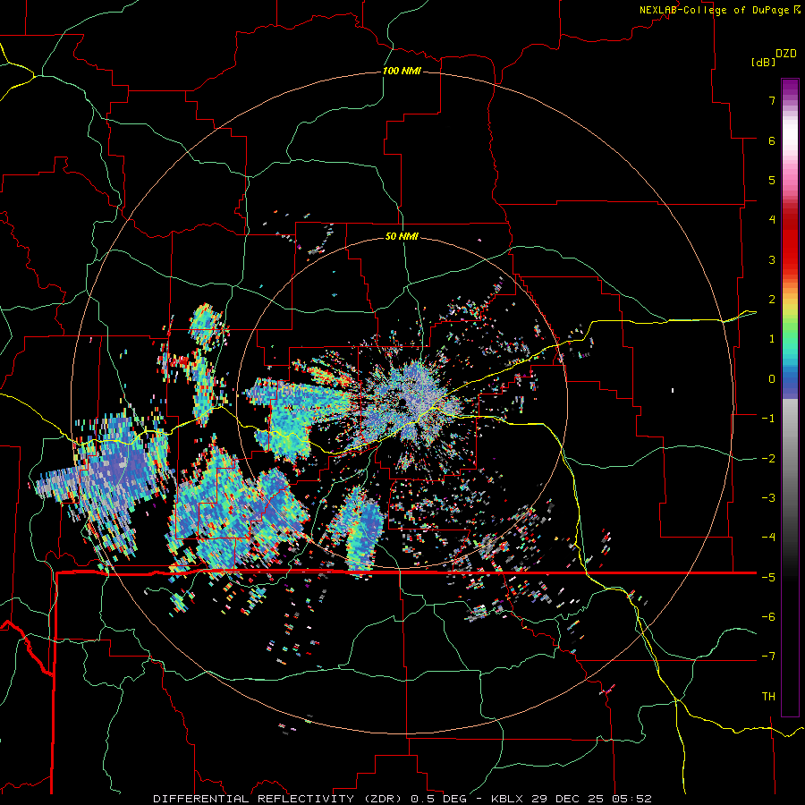Select the 3 value on the scale
The width and height of the screenshot is (805, 805).
click(772, 259)
